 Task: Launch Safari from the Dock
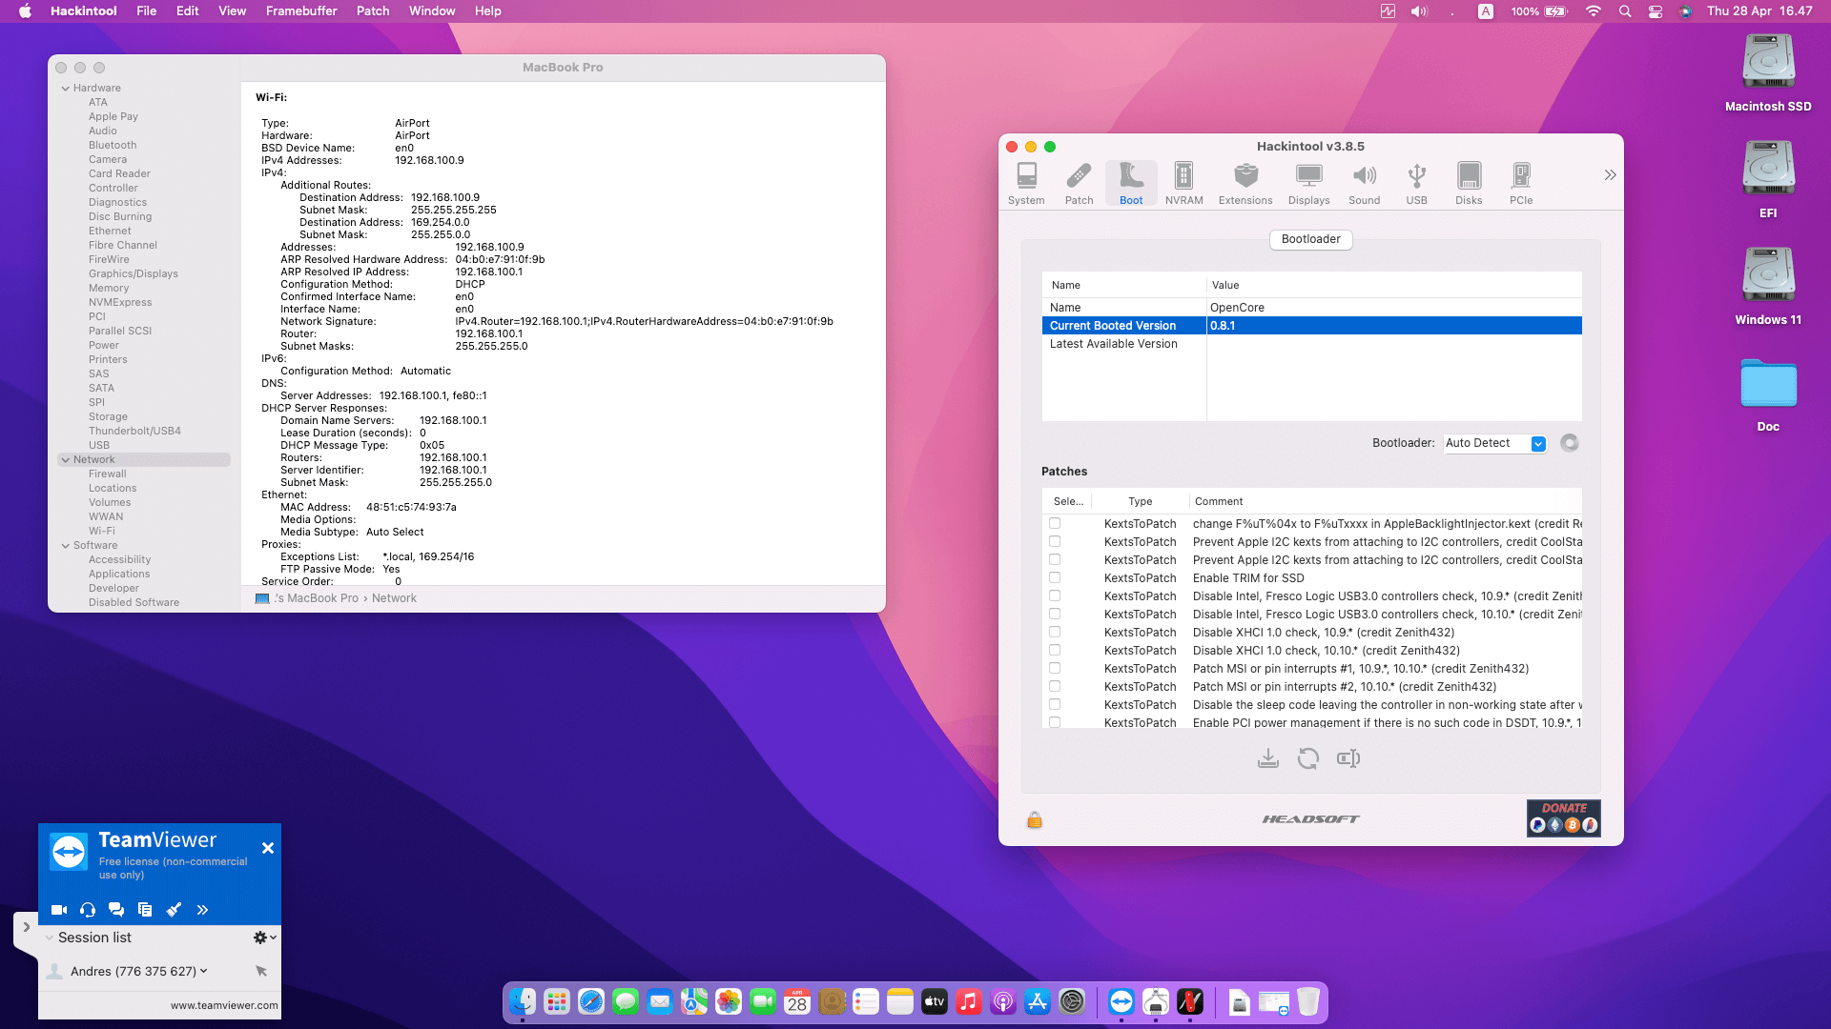click(591, 1001)
